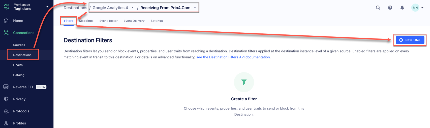Open the help question mark icon
This screenshot has height=128, width=430.
(390, 8)
